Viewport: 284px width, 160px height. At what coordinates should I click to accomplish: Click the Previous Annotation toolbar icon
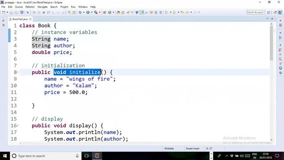pyautogui.click(x=174, y=12)
